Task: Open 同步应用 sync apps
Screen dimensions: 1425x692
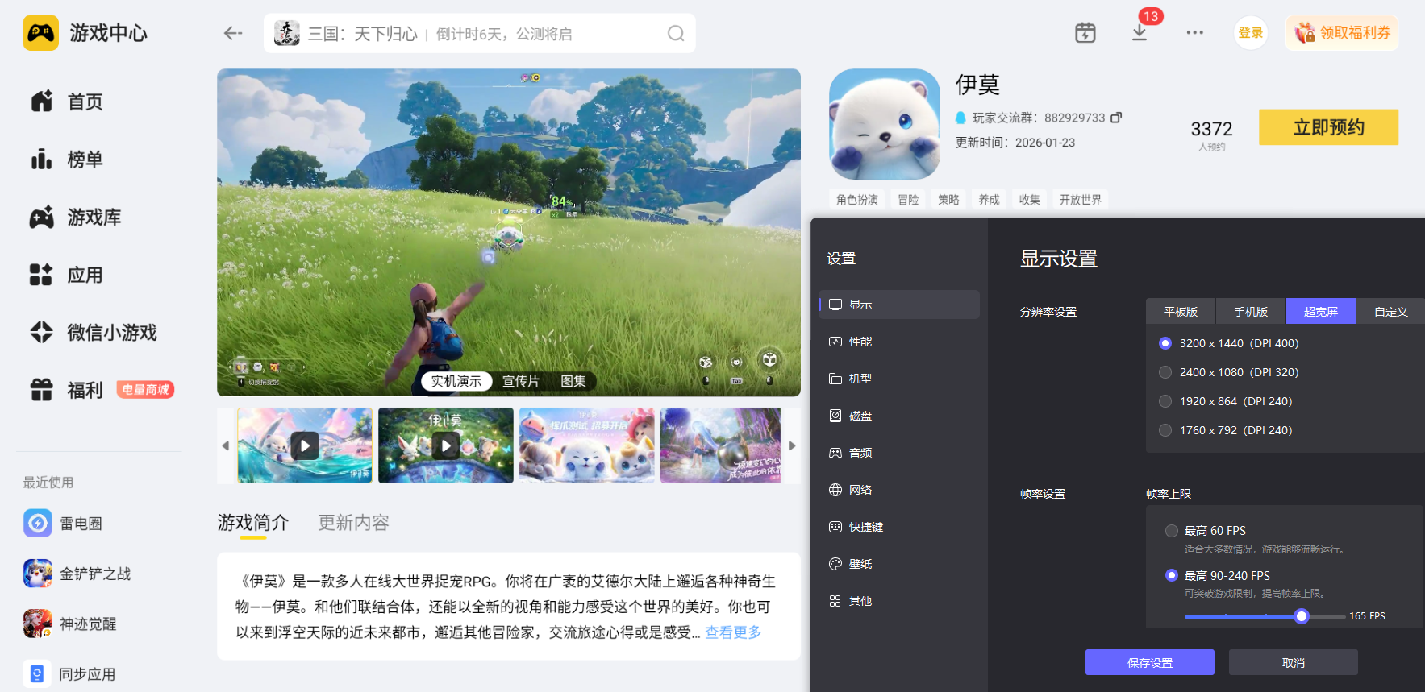Action: point(70,674)
